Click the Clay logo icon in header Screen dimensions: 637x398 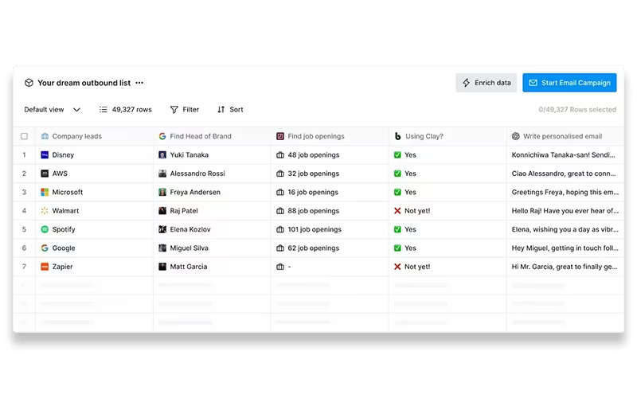click(397, 136)
